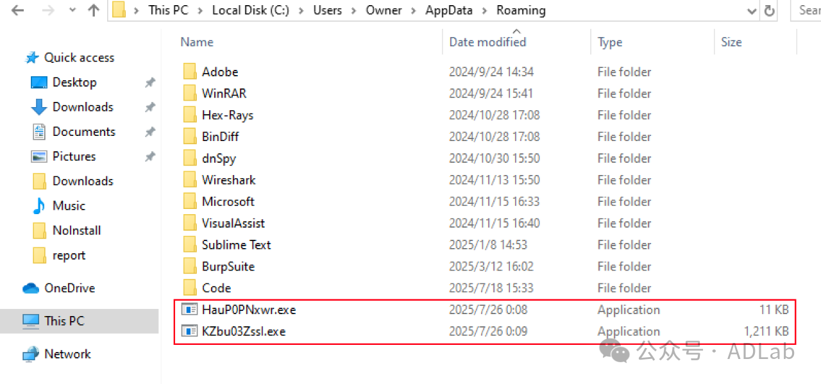
Task: Sort files by Size column
Action: click(x=731, y=42)
